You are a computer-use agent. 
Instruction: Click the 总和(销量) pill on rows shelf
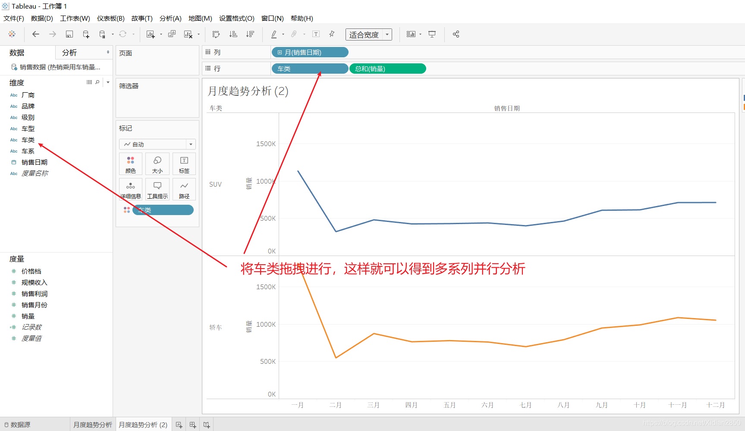(387, 69)
